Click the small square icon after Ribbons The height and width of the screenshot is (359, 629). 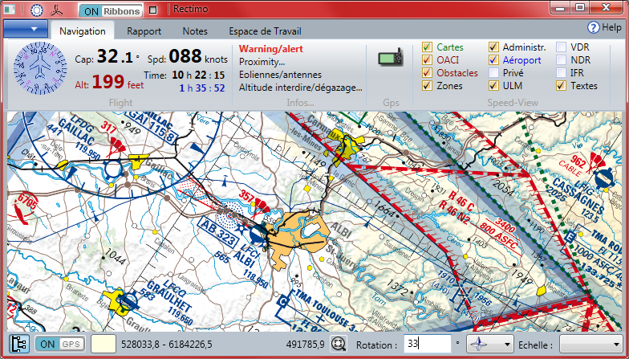(152, 10)
